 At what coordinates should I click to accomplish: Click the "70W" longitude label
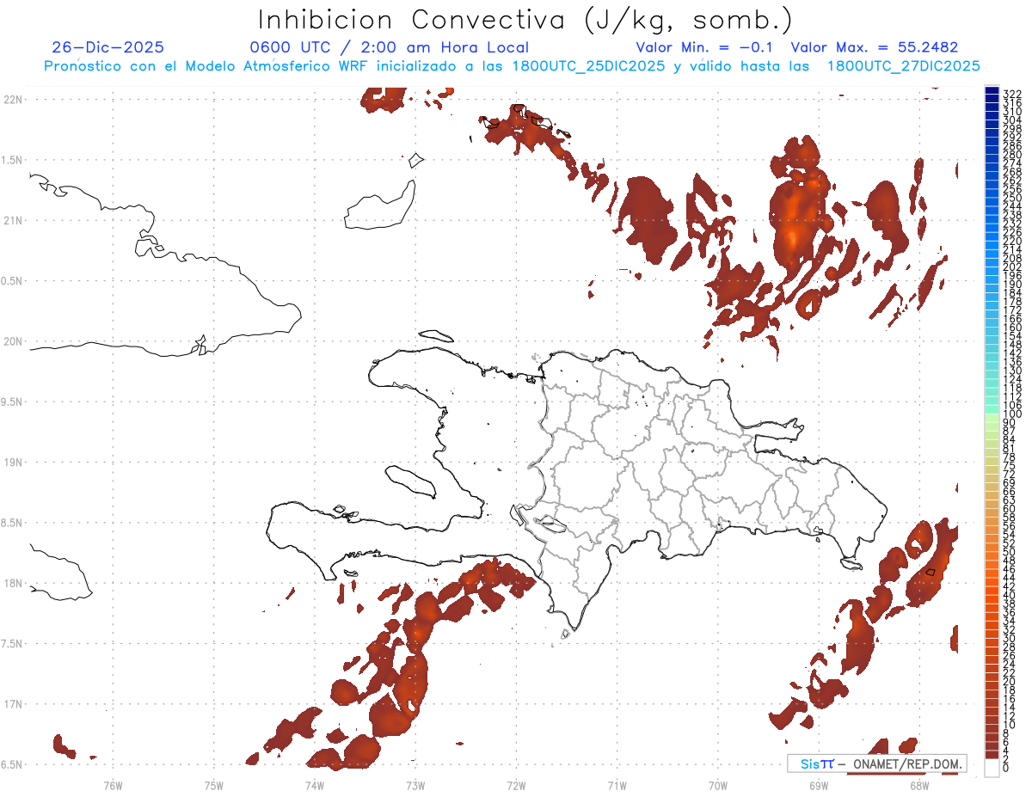717,785
